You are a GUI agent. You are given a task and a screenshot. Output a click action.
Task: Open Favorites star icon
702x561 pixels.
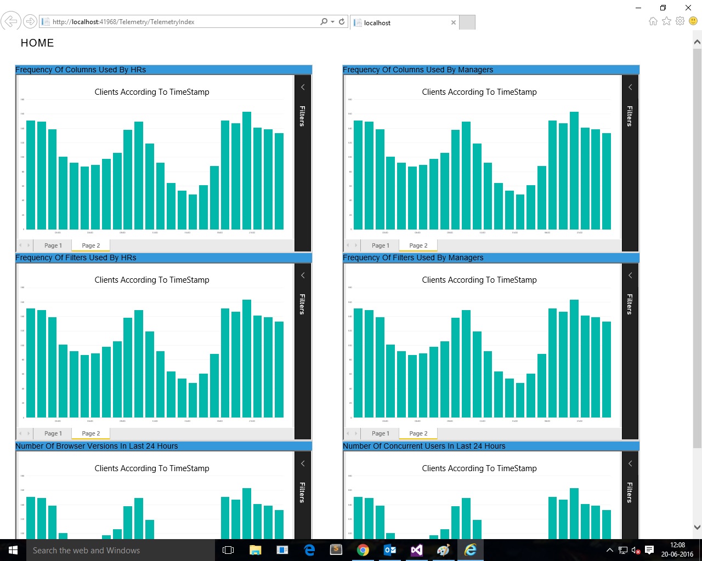tap(666, 21)
